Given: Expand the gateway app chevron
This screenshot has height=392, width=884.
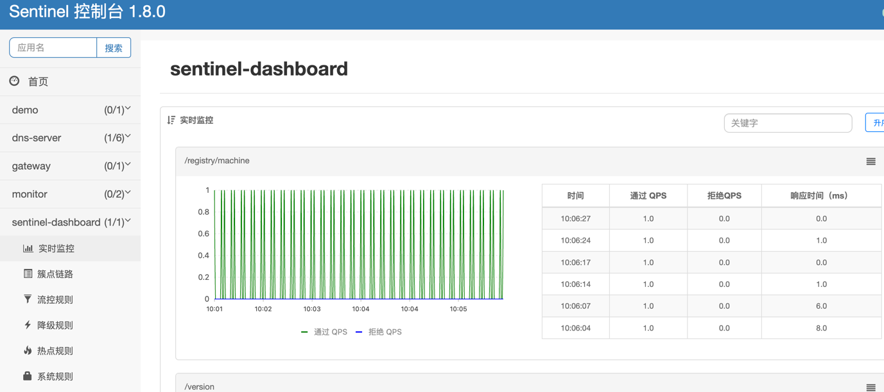Looking at the screenshot, I should 128,165.
